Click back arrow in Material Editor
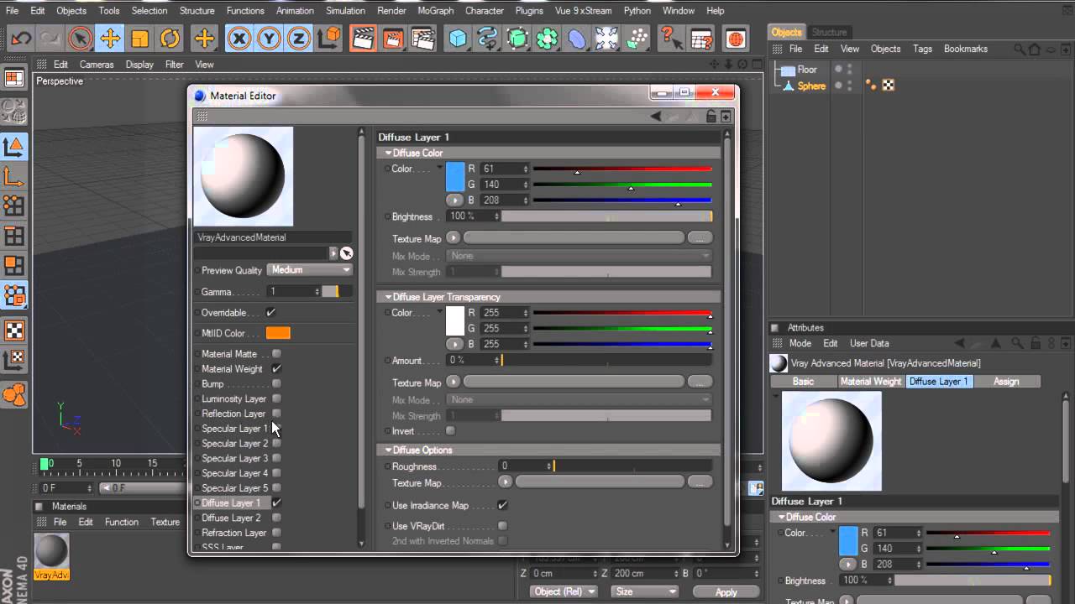This screenshot has height=604, width=1075. pos(656,117)
